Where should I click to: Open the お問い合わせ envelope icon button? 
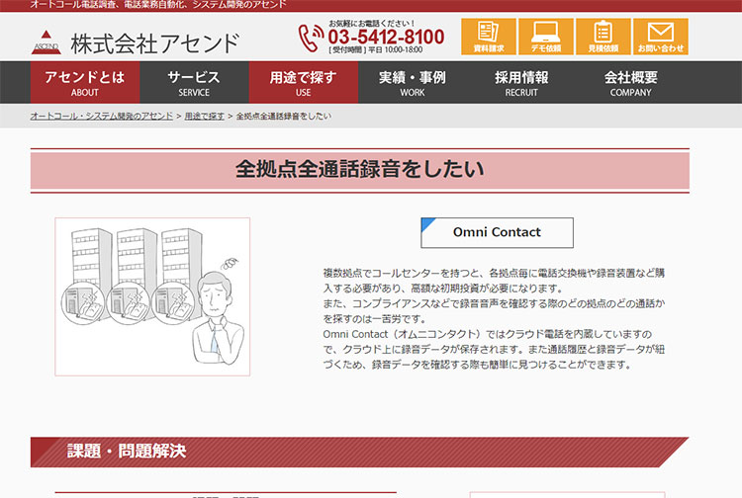tap(661, 37)
